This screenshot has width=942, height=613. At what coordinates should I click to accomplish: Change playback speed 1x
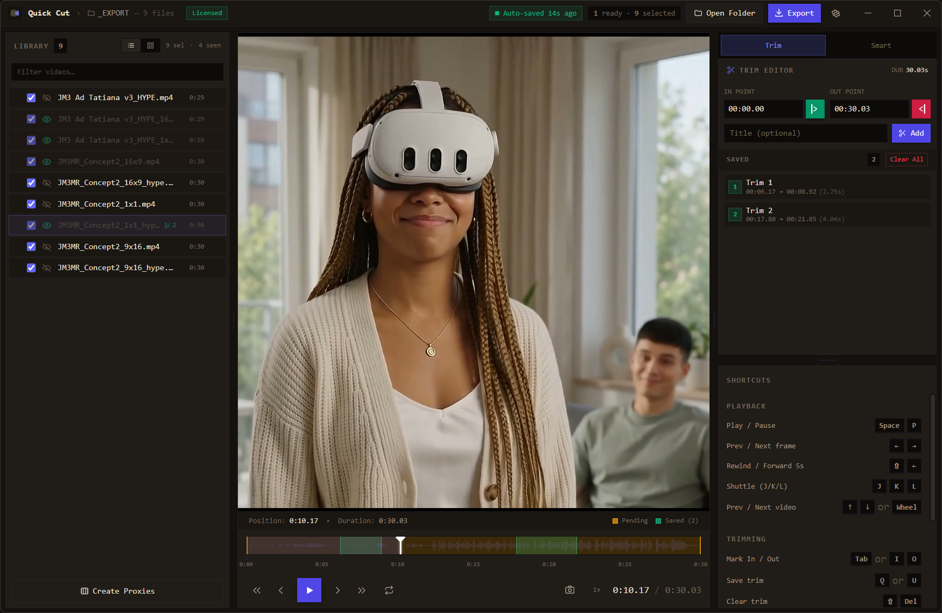coord(596,590)
